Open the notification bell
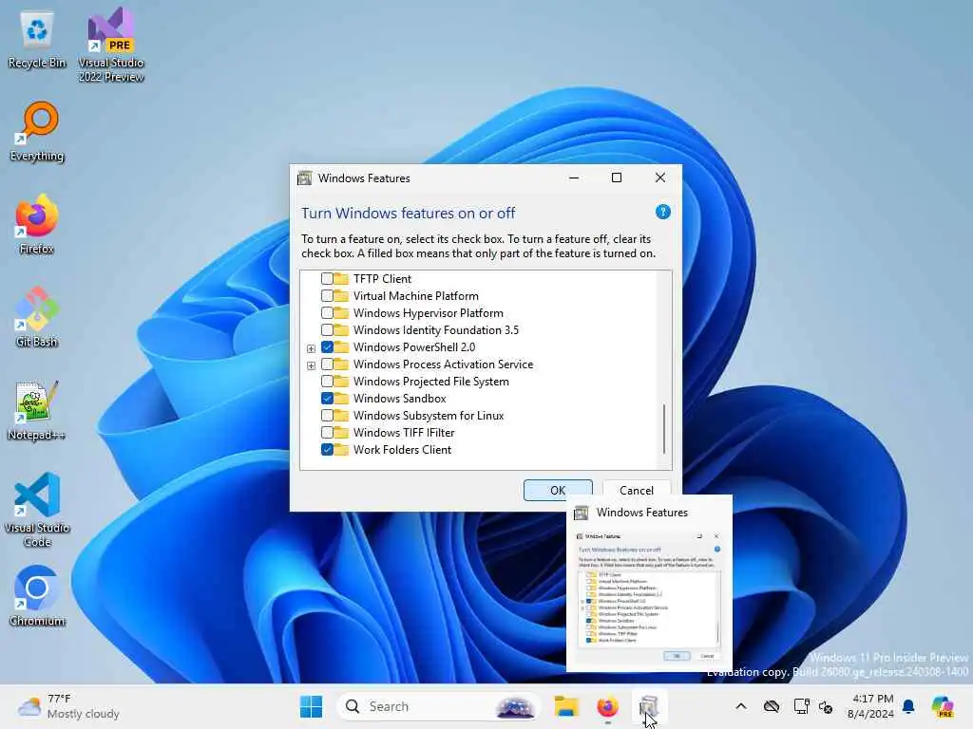This screenshot has width=973, height=729. (x=908, y=706)
